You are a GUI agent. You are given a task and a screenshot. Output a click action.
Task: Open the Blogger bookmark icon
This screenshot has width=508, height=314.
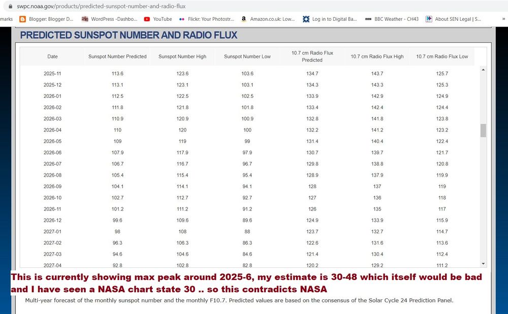click(x=22, y=19)
